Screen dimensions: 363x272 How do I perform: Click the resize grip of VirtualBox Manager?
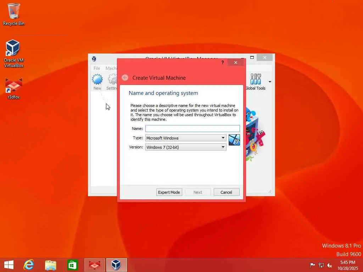point(270,192)
